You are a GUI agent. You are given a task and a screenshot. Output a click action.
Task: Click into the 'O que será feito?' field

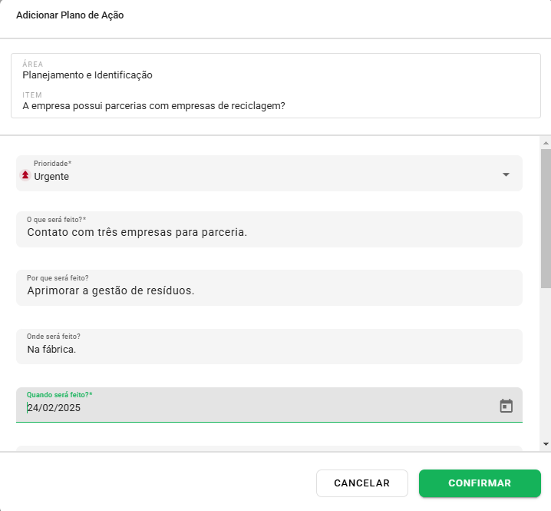pyautogui.click(x=269, y=231)
